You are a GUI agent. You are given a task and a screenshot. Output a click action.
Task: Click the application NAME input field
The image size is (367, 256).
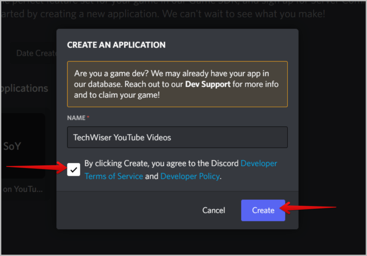click(x=177, y=137)
